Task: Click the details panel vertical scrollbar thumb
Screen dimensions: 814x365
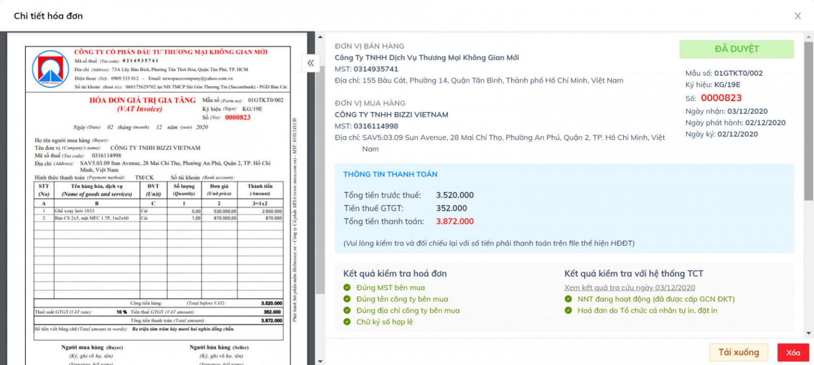Action: pyautogui.click(x=809, y=121)
